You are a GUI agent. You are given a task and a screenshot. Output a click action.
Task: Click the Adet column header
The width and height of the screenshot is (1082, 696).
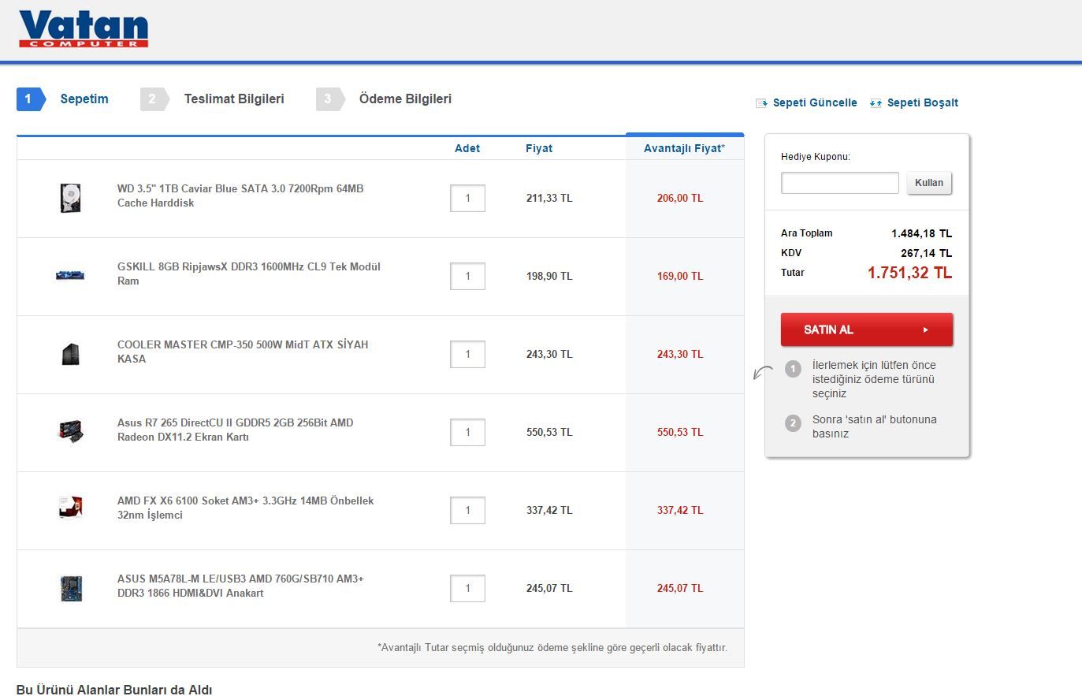tap(467, 148)
